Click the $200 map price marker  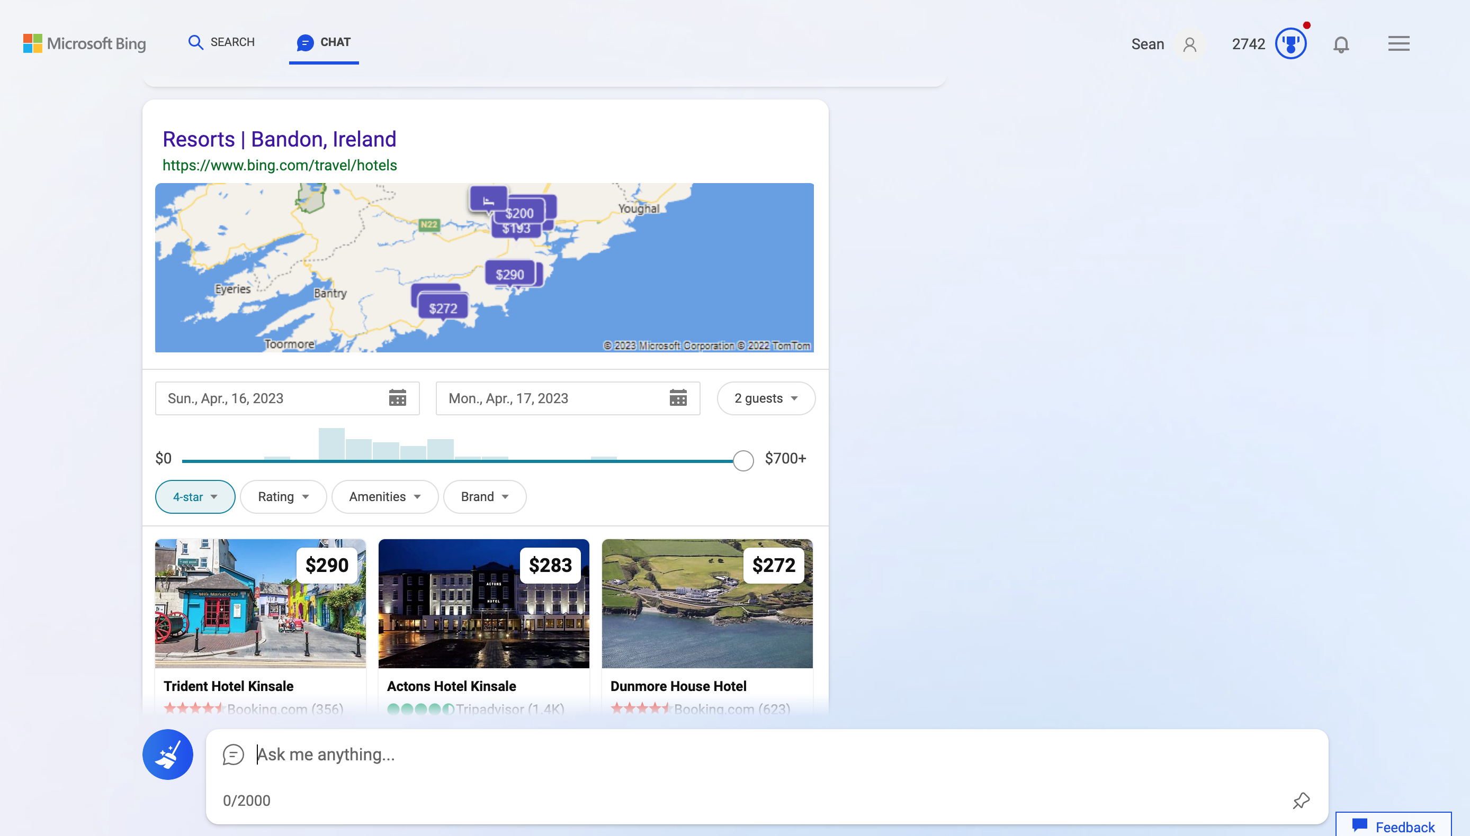coord(519,213)
